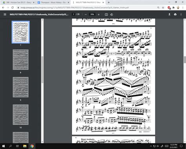This screenshot has width=186, height=149.
Task: Show hidden system tray icons
Action: 151,146
